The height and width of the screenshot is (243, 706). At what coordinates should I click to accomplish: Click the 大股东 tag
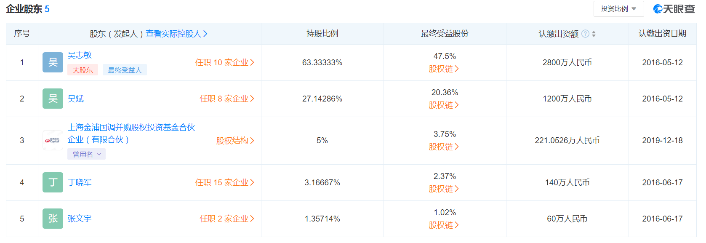coord(83,70)
